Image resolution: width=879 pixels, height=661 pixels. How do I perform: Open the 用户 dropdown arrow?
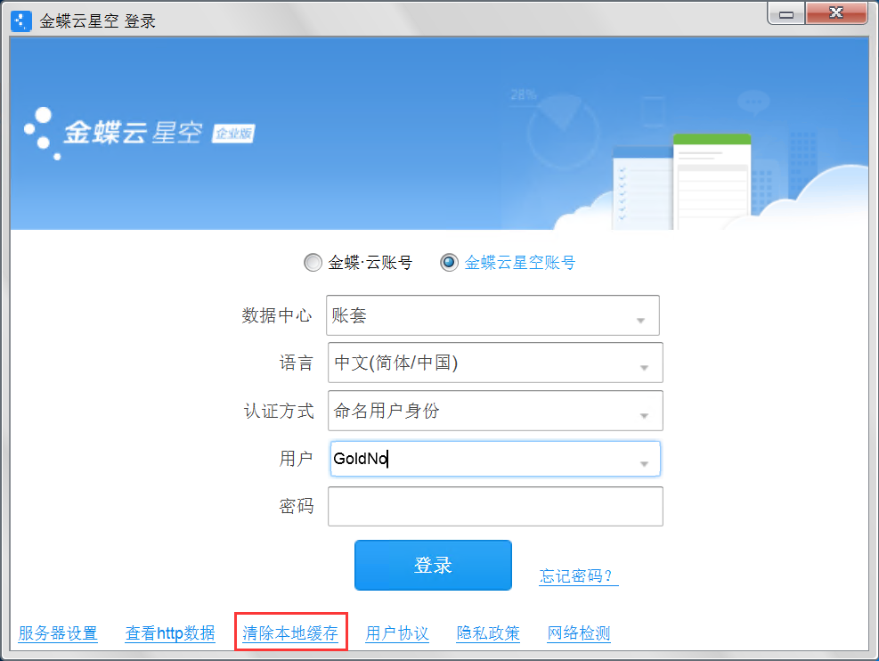tap(644, 463)
